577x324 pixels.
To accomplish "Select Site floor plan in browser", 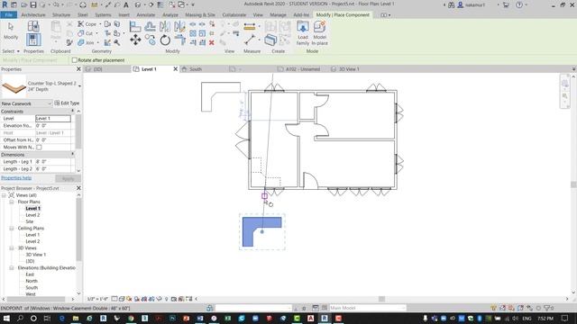I will (30, 222).
